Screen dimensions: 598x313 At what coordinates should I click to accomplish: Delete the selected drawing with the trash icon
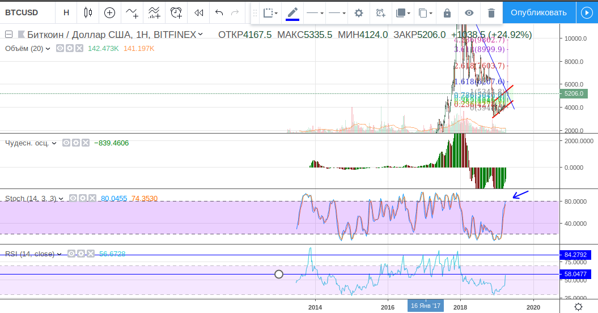click(491, 12)
